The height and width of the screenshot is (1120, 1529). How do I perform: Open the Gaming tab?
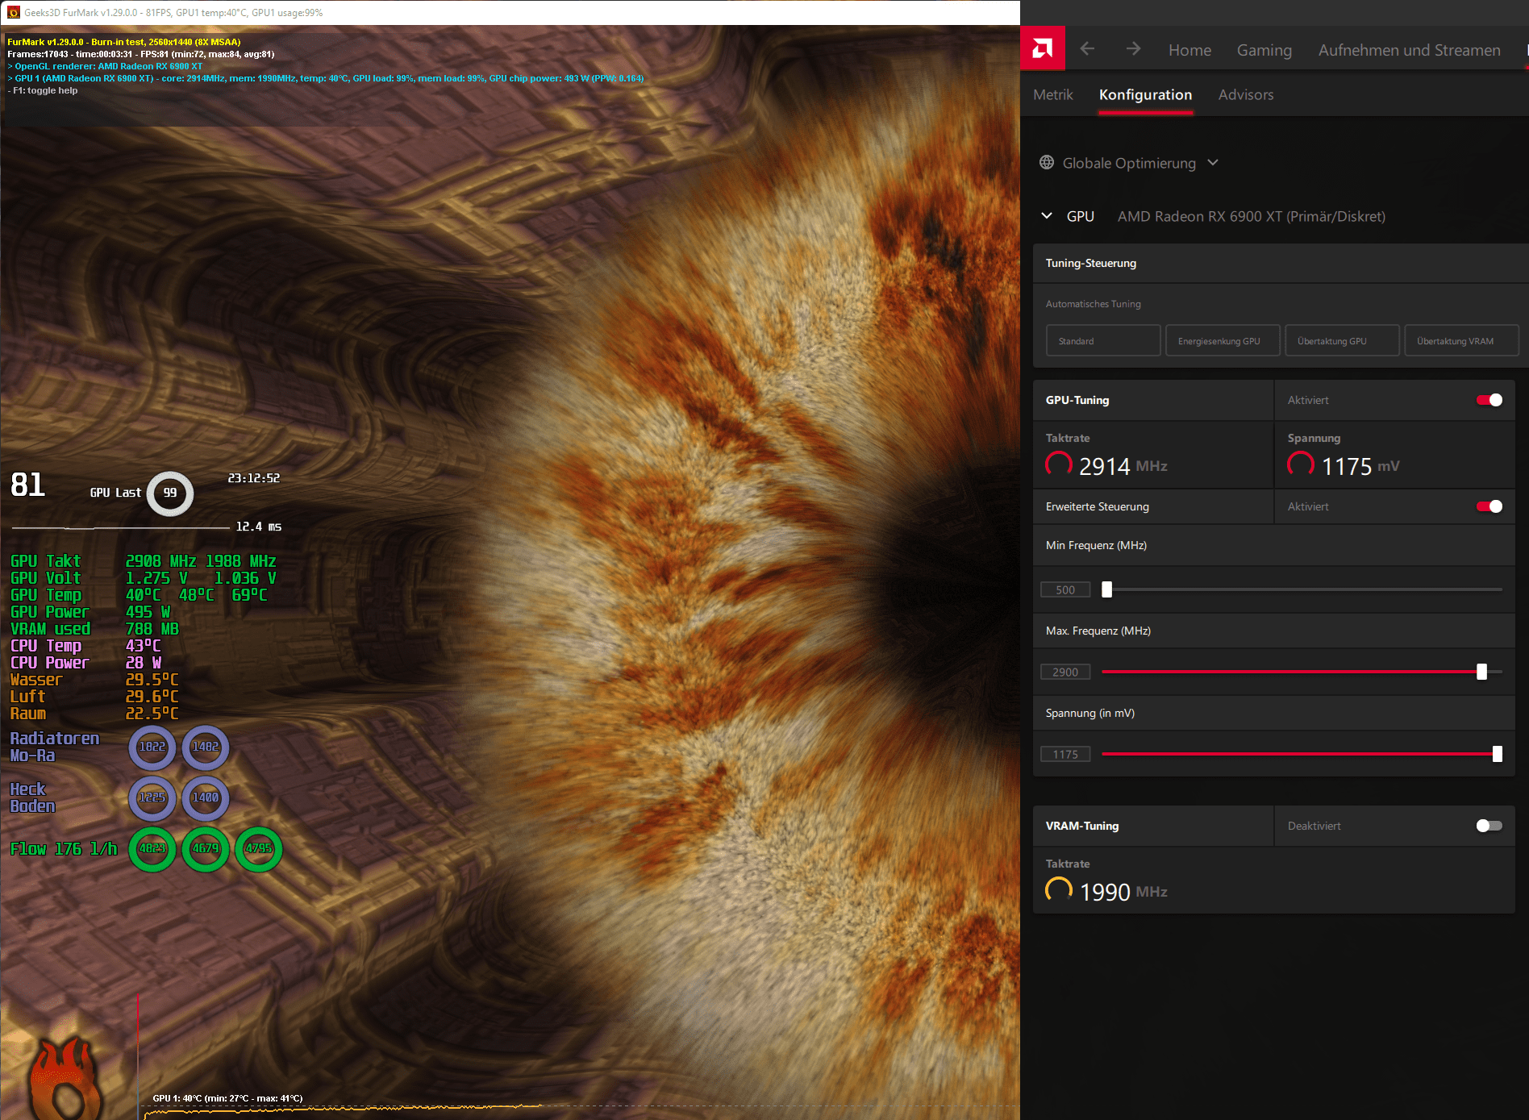[x=1264, y=50]
